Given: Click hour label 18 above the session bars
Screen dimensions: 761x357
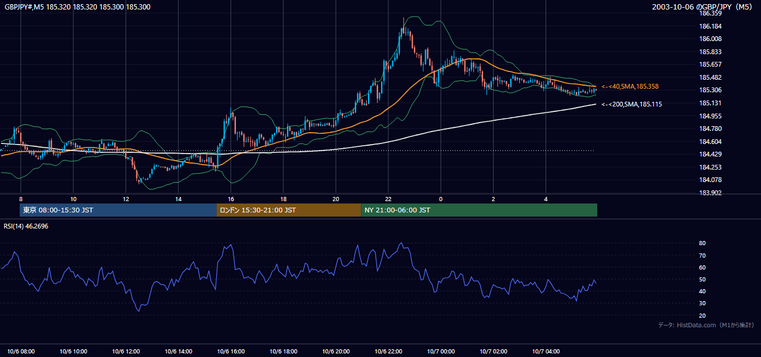Looking at the screenshot, I should pos(283,199).
